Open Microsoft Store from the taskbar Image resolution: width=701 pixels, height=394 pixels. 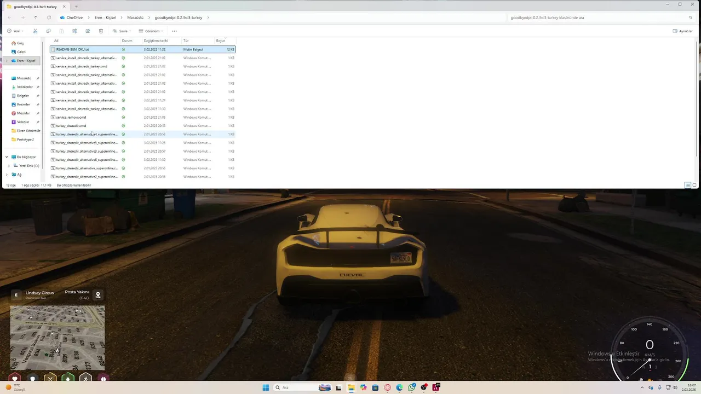click(x=375, y=387)
